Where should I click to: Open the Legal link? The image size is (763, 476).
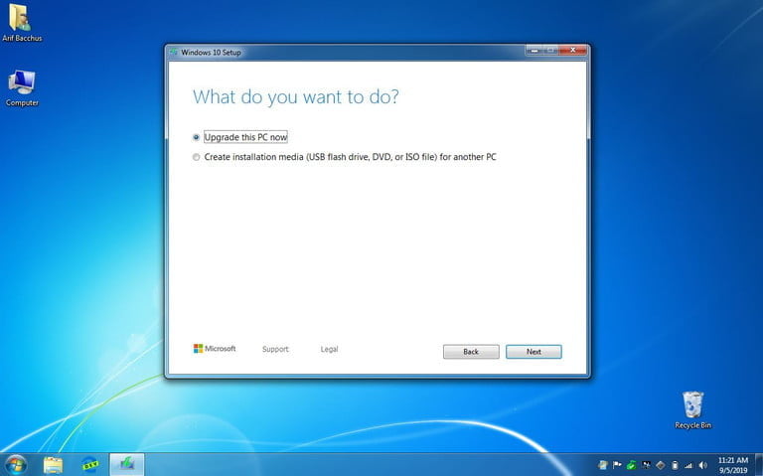329,350
